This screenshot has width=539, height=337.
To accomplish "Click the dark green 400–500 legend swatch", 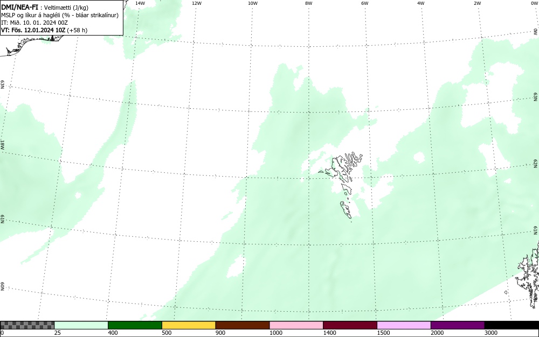I will coord(135,325).
